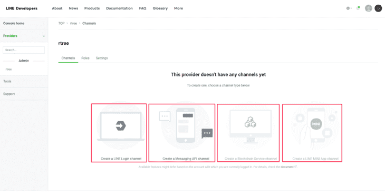Open the document link in footnote
This screenshot has height=195, width=385.
click(287, 167)
